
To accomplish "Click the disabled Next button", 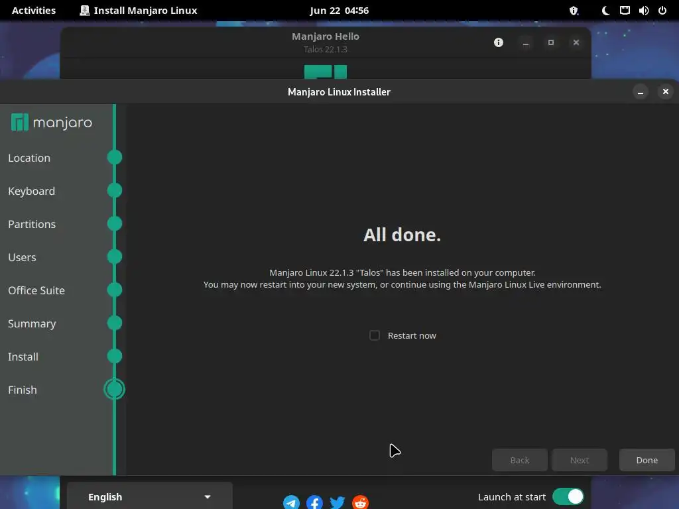I will [580, 460].
